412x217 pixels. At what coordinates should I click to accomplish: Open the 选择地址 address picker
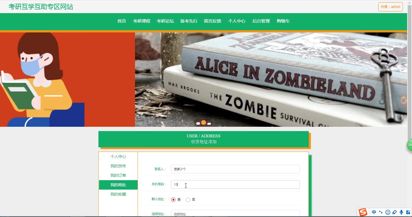pos(235,214)
